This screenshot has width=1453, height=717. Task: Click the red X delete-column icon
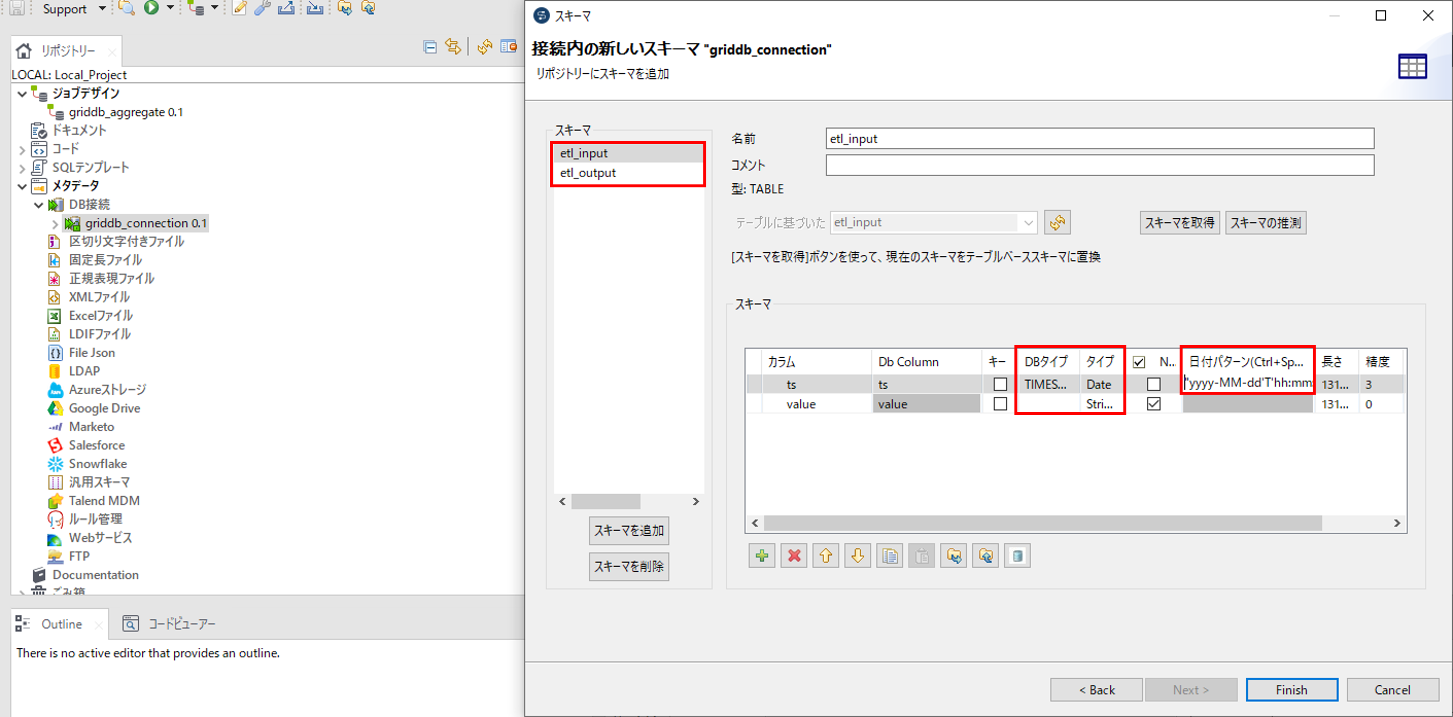pyautogui.click(x=794, y=556)
